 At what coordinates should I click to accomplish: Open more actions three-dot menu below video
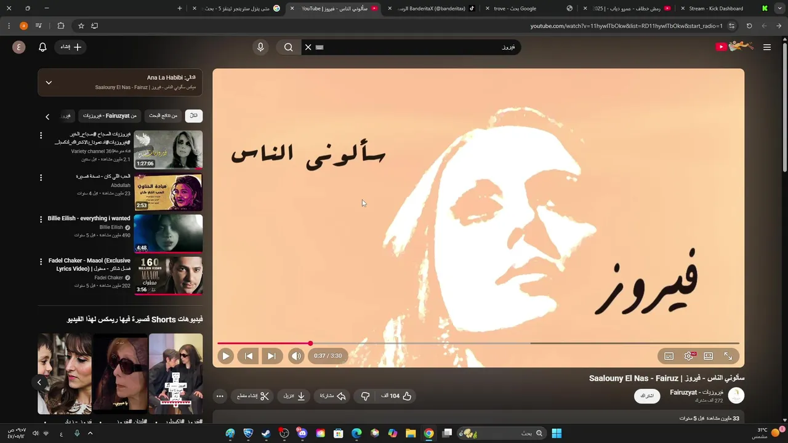pyautogui.click(x=220, y=396)
